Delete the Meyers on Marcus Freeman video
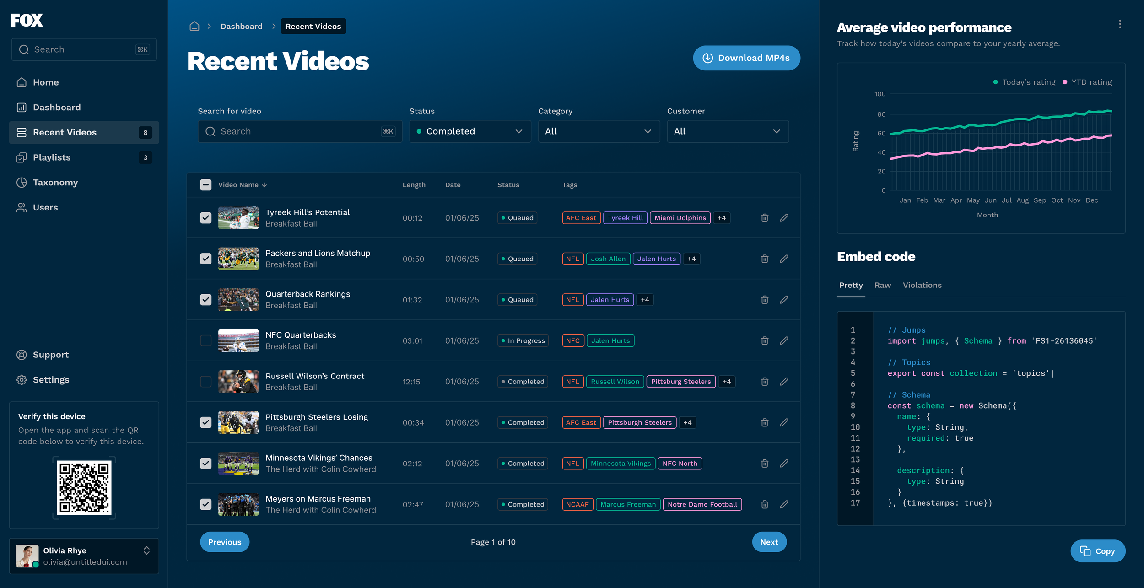1144x588 pixels. 765,504
